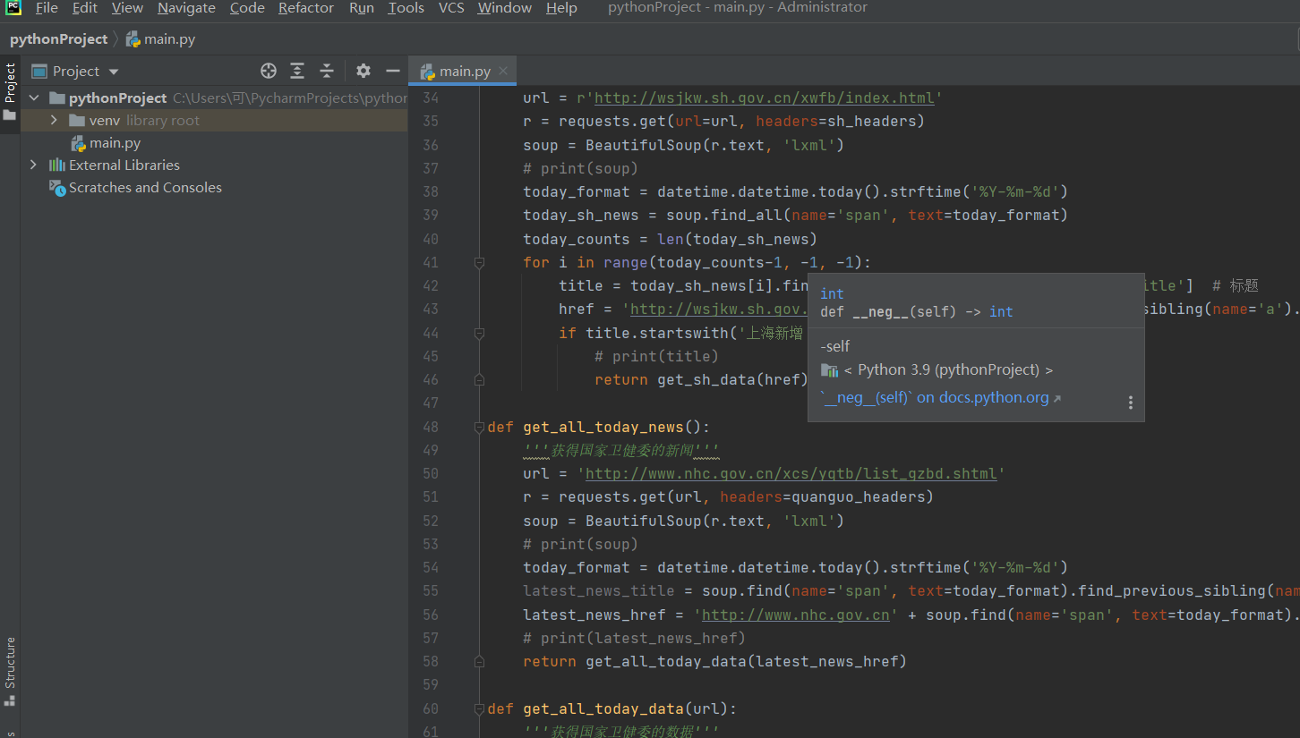The width and height of the screenshot is (1300, 738).
Task: Click line number 47 in the gutter
Action: coord(430,403)
